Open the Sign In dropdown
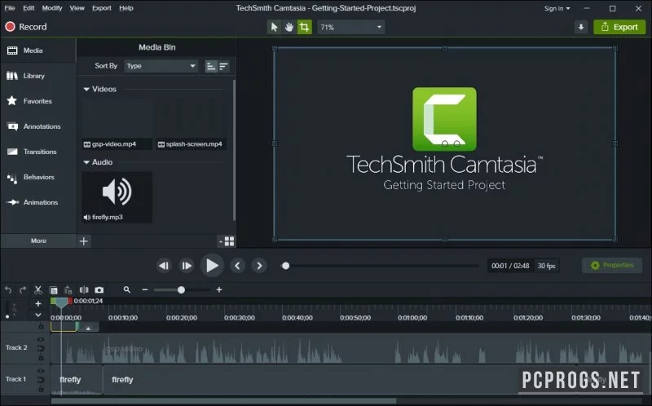Viewport: 652px width, 406px height. point(557,8)
